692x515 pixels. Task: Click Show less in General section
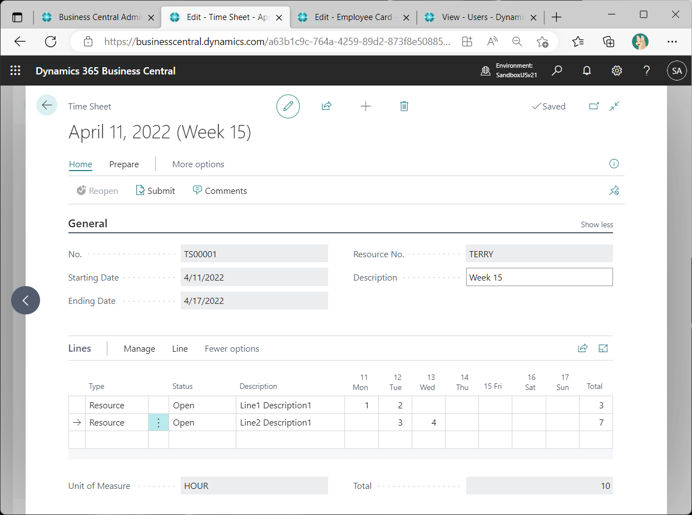[x=596, y=224]
